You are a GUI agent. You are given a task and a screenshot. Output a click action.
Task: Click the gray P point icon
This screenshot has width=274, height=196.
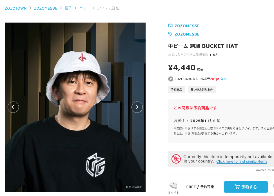(x=171, y=79)
